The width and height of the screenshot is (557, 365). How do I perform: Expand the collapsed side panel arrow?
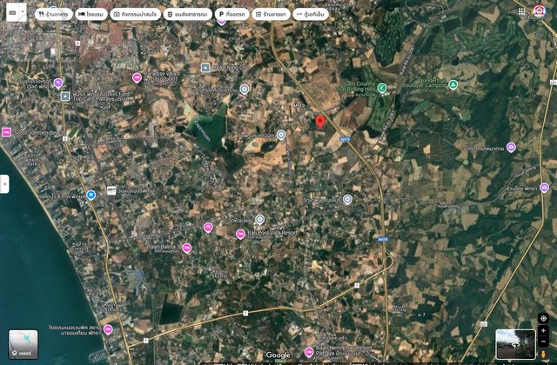click(x=4, y=184)
